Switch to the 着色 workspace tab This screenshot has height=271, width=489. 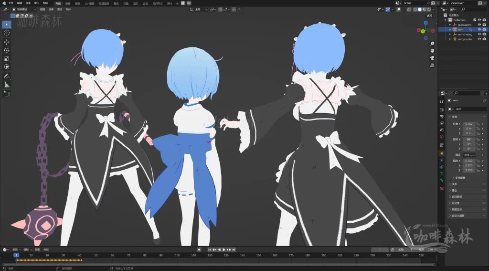116,3
